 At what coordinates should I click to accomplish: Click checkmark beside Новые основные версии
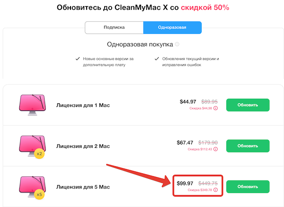77,59
